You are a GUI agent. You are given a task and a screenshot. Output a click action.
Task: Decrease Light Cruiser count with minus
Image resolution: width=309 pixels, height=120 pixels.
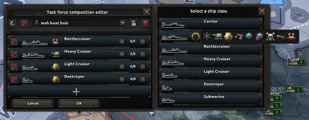(x=122, y=66)
